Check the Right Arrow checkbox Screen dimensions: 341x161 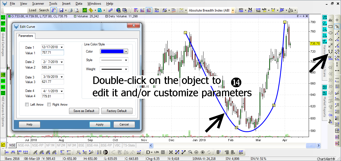click(49, 105)
